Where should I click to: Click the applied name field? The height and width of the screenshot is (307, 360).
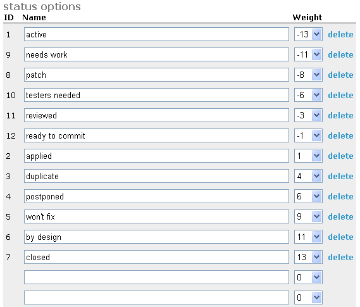coord(156,156)
